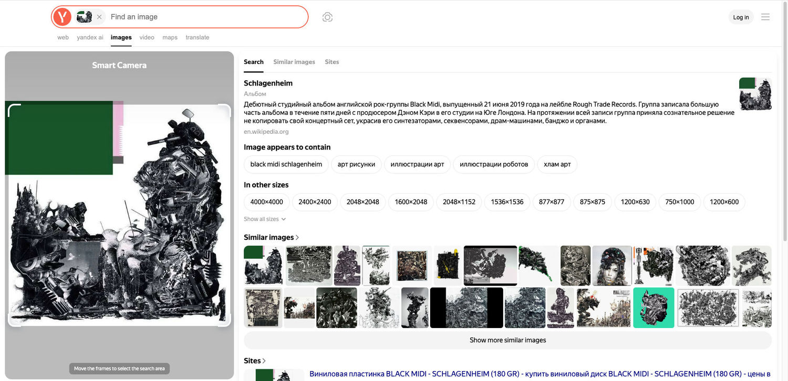Select the иллюстрации роботов tag

click(x=494, y=164)
